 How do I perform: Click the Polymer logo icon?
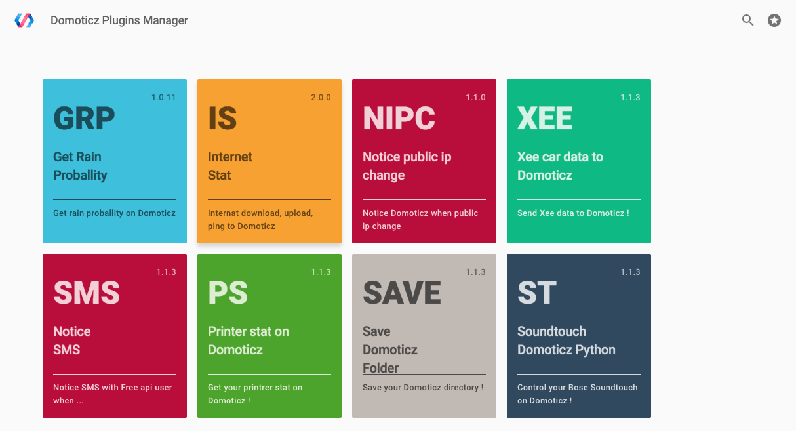coord(24,20)
